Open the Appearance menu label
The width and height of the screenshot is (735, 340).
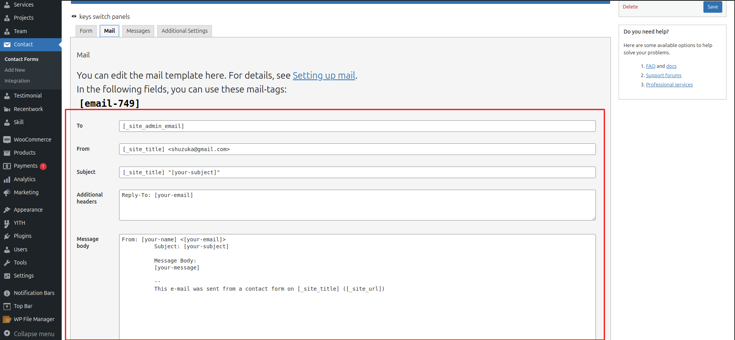point(28,210)
